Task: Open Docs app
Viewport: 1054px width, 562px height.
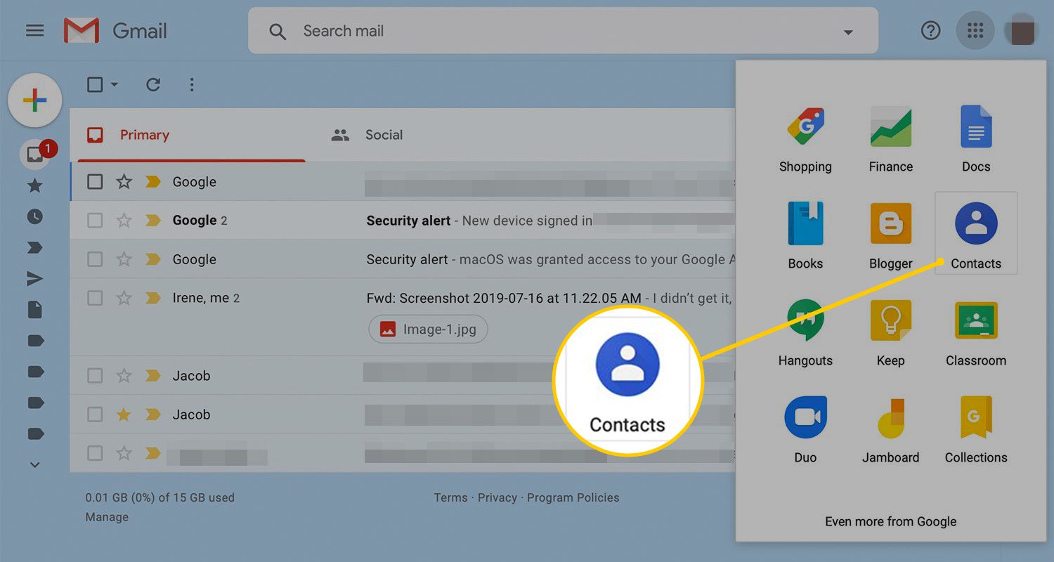Action: coord(976,140)
